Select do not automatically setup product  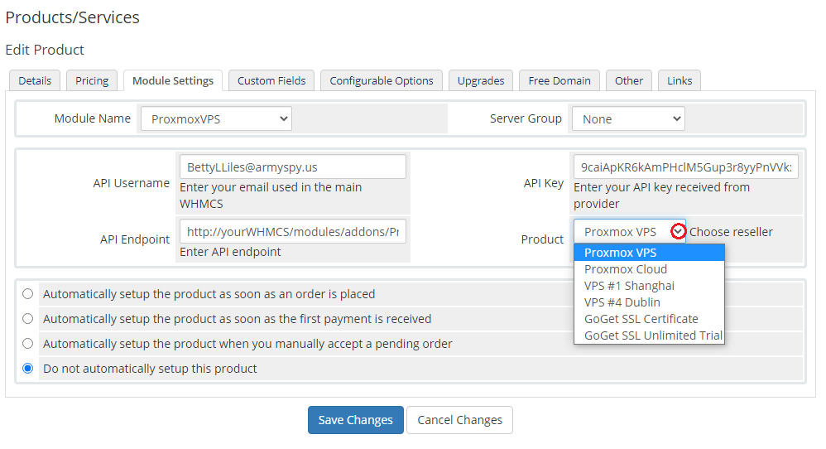[28, 369]
